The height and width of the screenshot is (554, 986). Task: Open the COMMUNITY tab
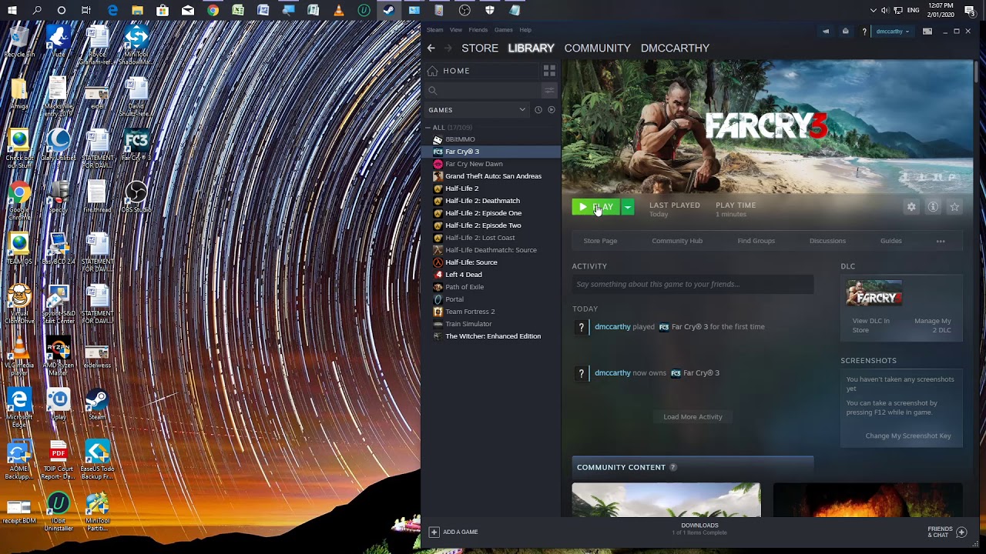tap(597, 48)
